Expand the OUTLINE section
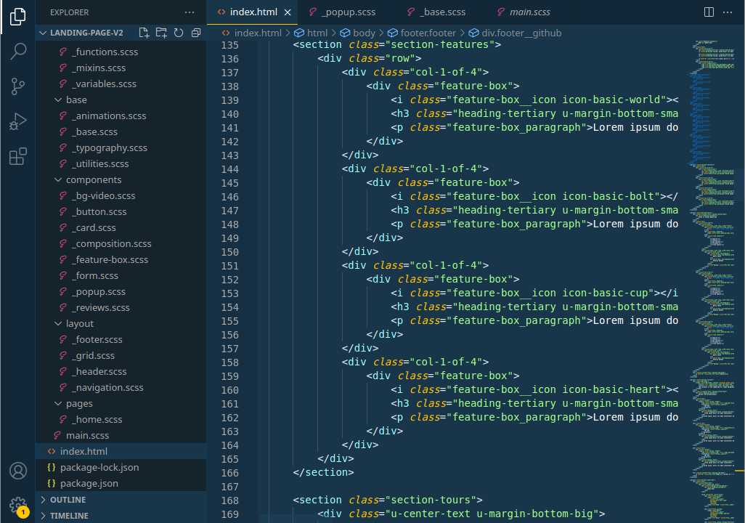Viewport: 745px width, 523px height. pos(121,500)
